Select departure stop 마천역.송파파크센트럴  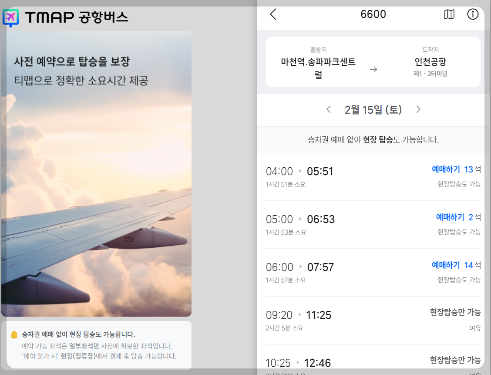318,68
